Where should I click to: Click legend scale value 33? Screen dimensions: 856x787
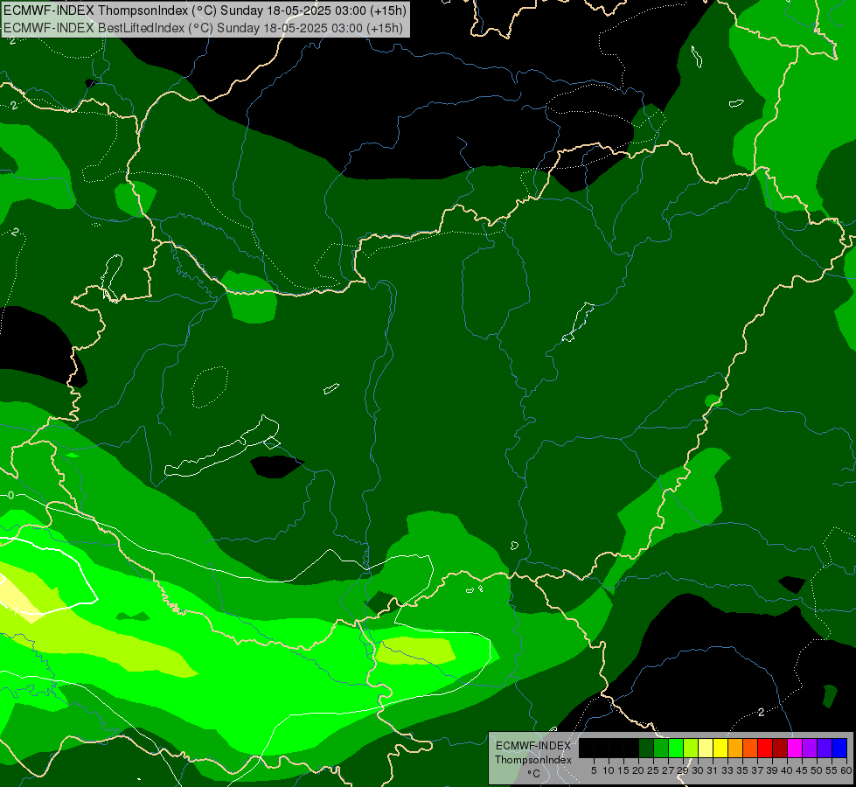[x=727, y=770]
